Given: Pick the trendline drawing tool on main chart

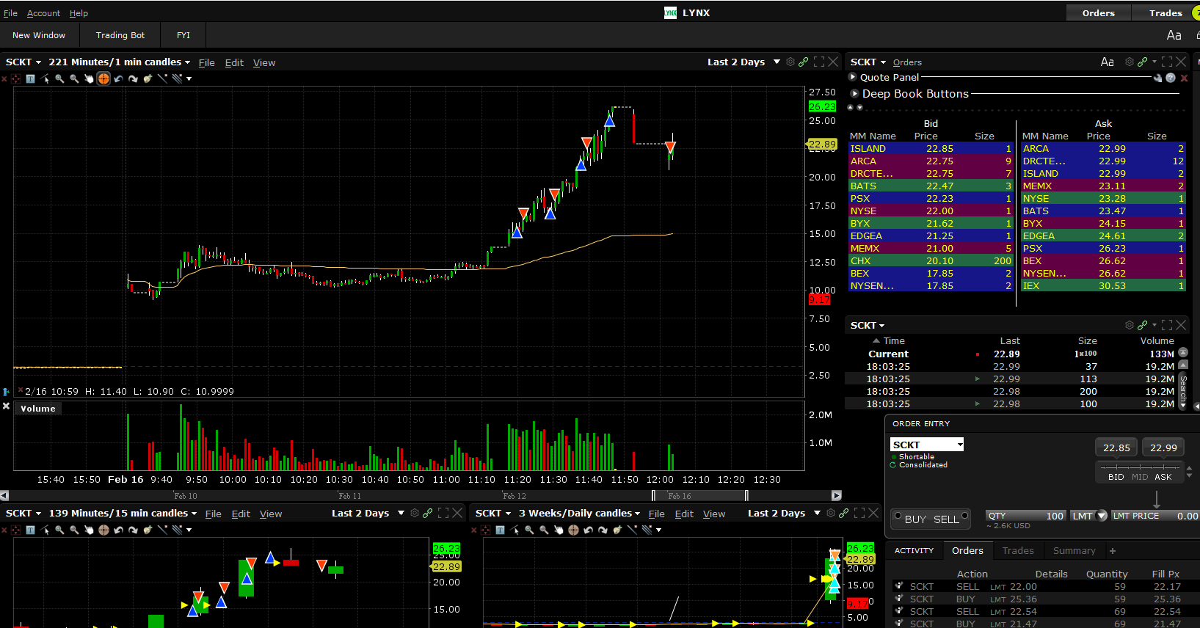Looking at the screenshot, I should click(x=162, y=78).
